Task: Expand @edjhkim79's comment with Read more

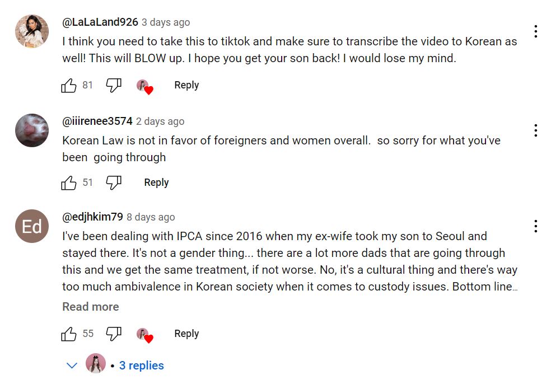Action: click(90, 307)
